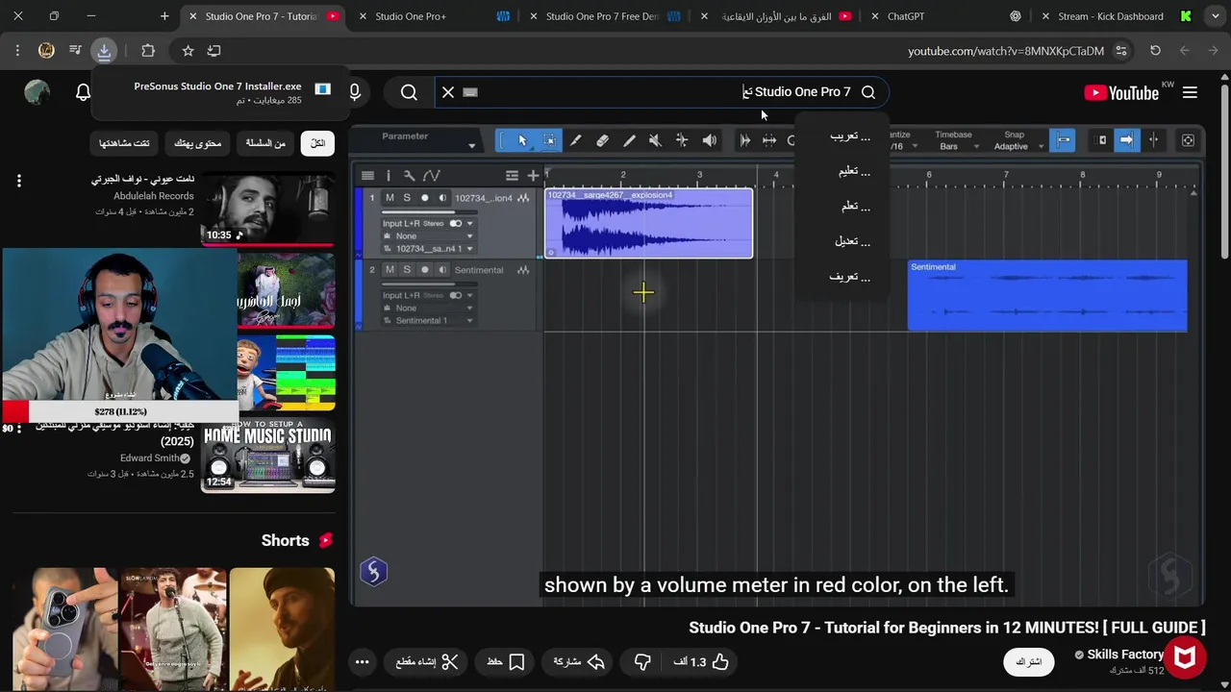
Task: Mute the Sentimental track
Action: tap(389, 270)
